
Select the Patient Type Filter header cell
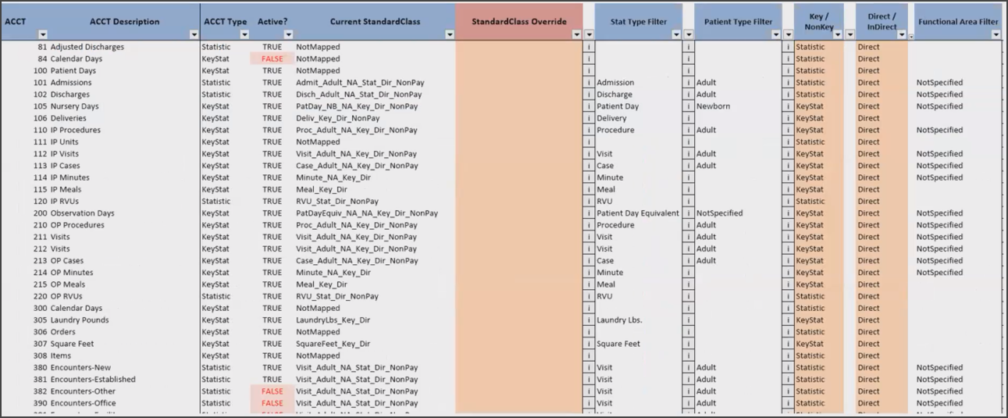tap(738, 22)
